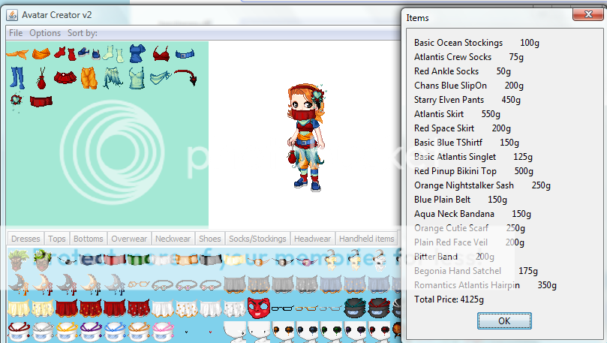Screen dimensions: 607x343
Task: Switch to the Dresses tab
Action: coord(26,239)
